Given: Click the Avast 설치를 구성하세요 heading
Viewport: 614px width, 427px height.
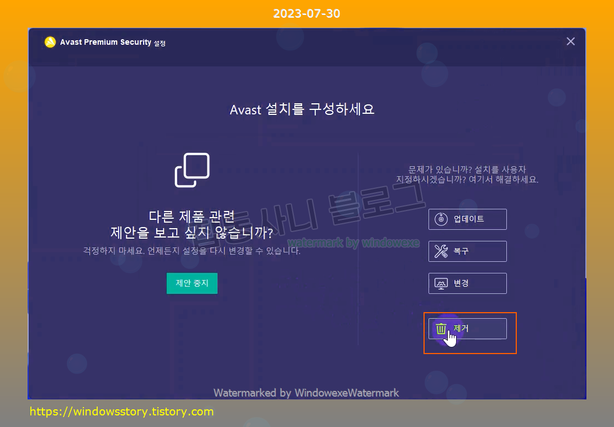Looking at the screenshot, I should [x=302, y=109].
